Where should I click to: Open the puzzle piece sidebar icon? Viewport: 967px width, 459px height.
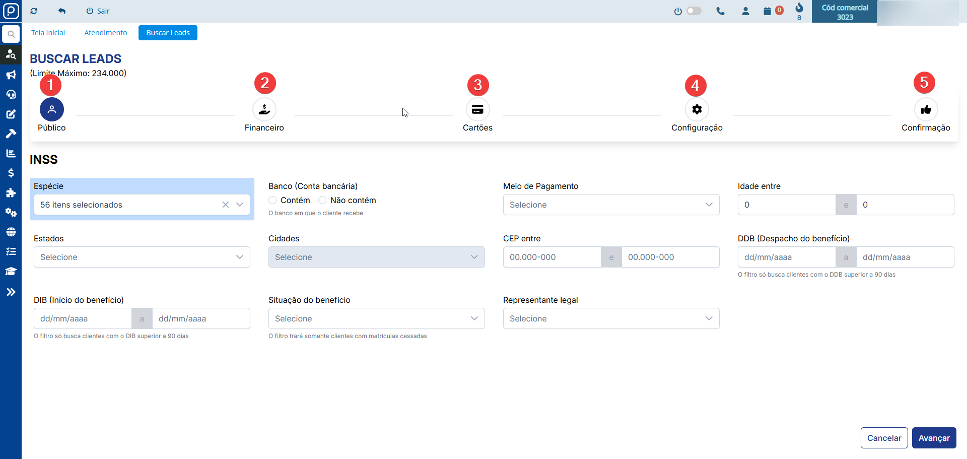pos(11,193)
